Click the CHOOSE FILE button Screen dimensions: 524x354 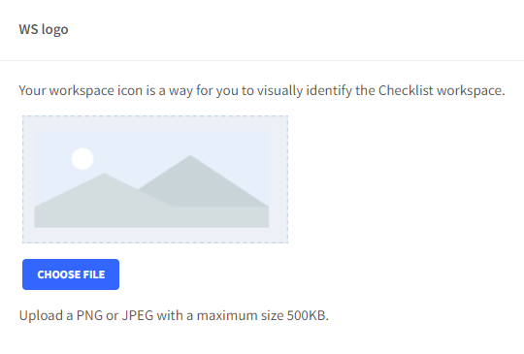71,274
